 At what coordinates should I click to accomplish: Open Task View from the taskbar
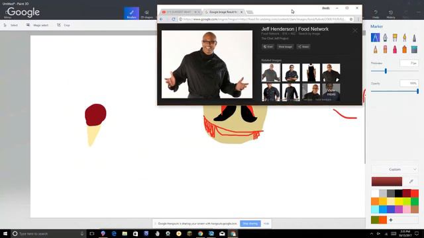[x=92, y=233]
